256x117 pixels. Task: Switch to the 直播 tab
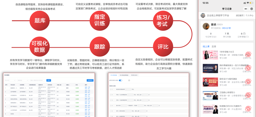click(214, 46)
